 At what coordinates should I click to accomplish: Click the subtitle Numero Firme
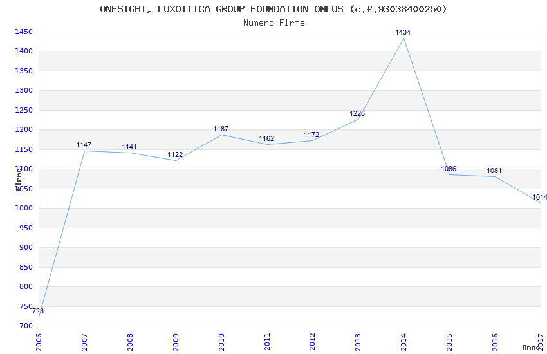[274, 23]
